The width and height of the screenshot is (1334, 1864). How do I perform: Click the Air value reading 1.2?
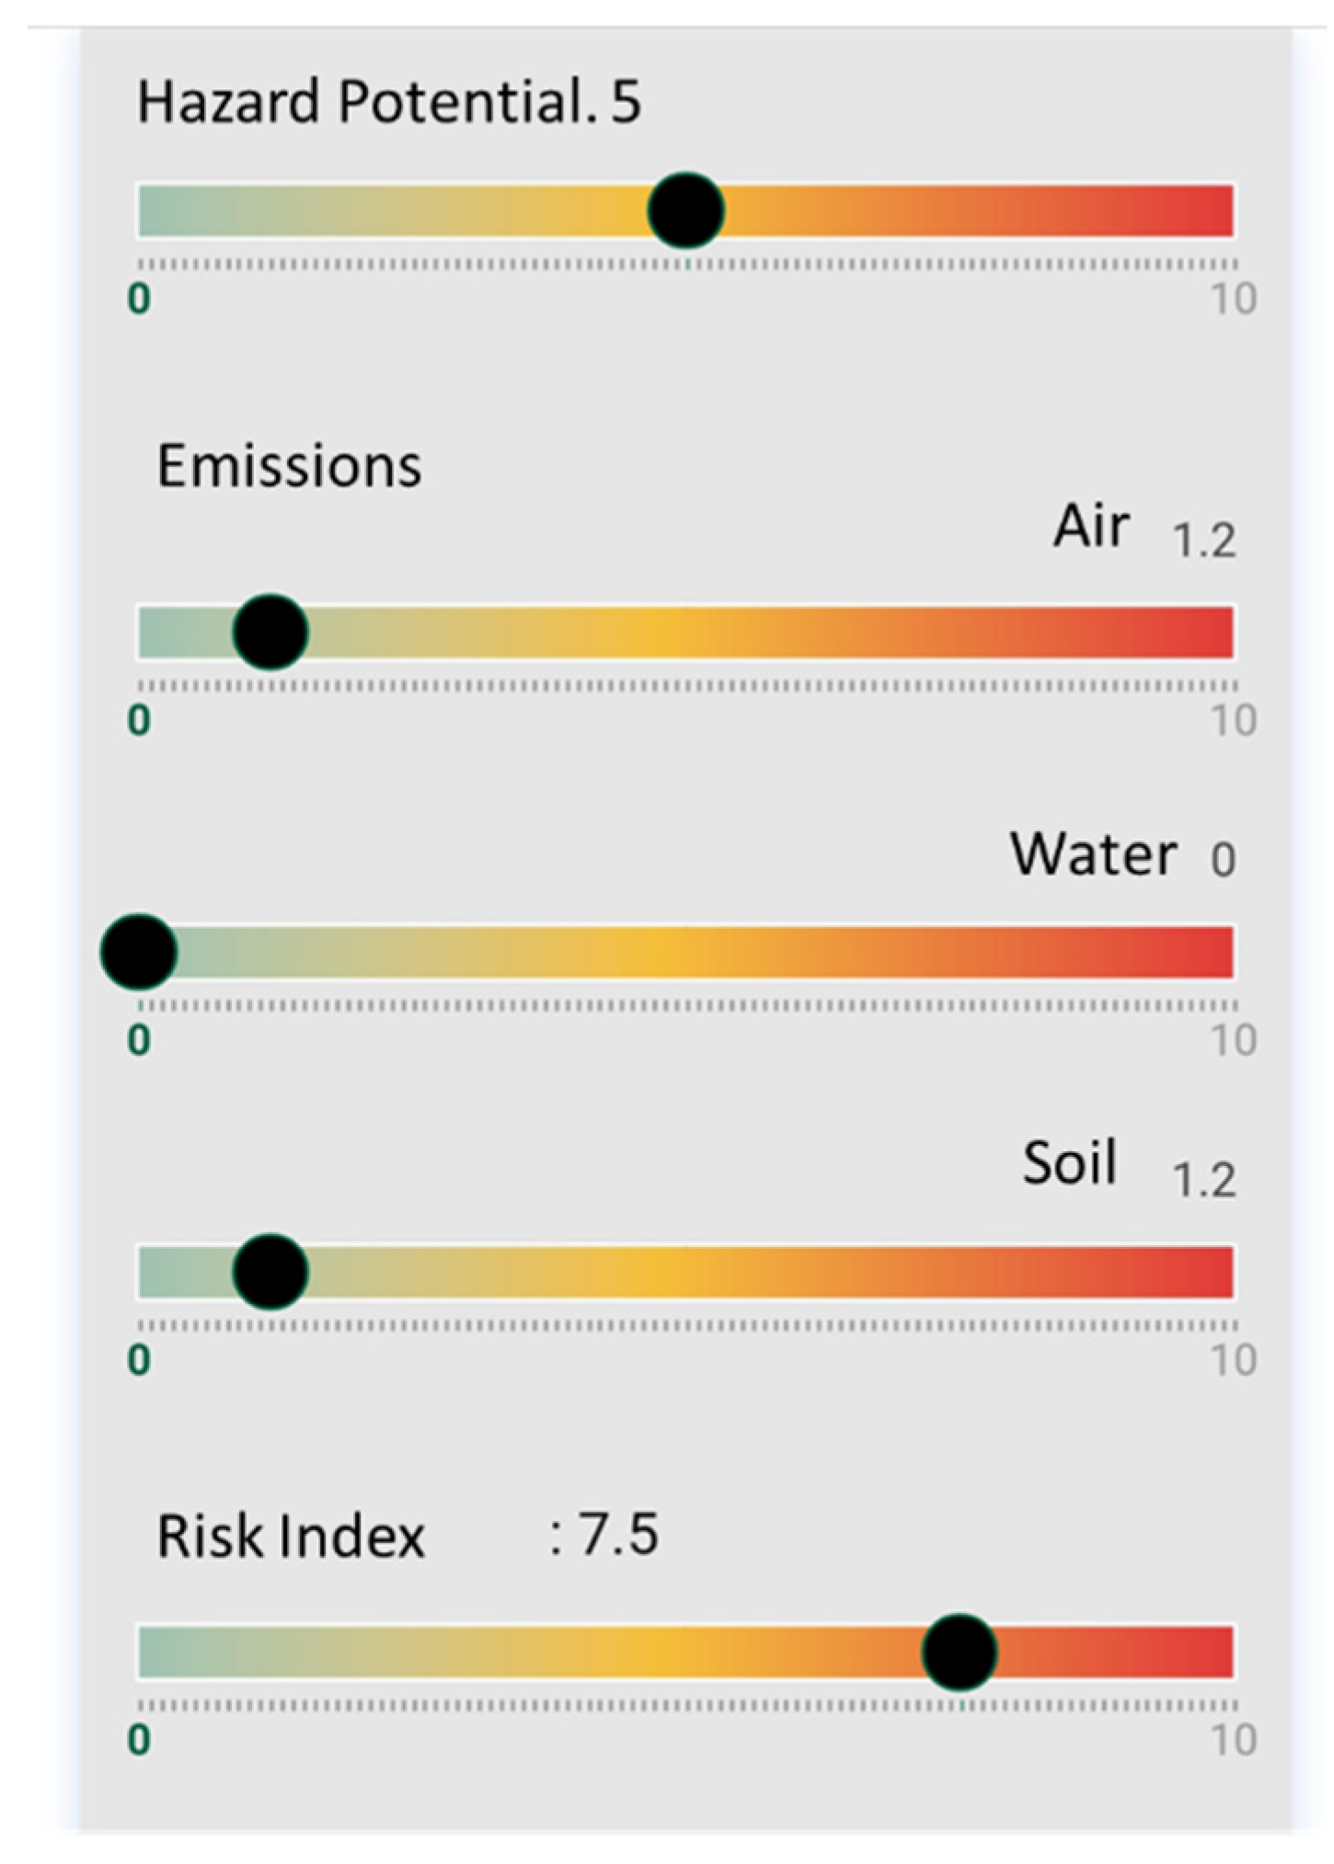[x=1203, y=540]
